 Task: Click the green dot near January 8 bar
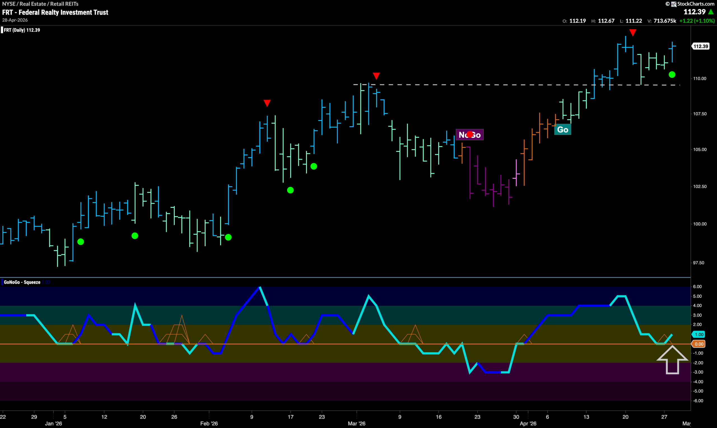click(81, 242)
